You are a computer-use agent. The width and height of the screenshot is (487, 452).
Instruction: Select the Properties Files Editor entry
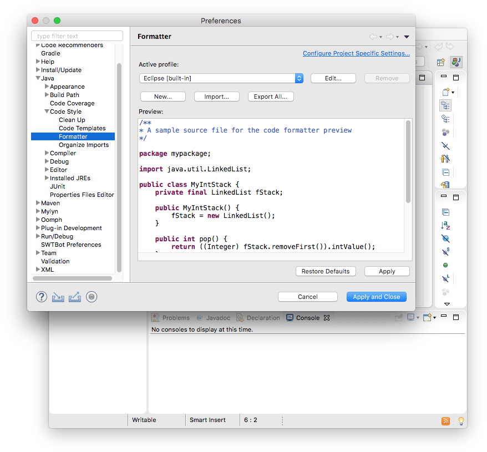(x=82, y=195)
